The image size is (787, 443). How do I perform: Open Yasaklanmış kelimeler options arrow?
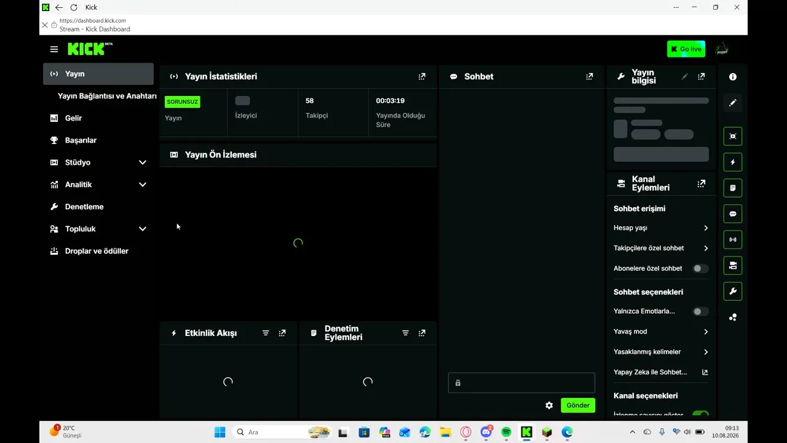(x=706, y=352)
